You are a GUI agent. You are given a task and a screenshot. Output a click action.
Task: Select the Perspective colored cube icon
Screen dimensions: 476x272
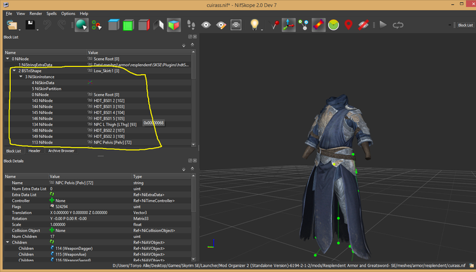point(174,25)
